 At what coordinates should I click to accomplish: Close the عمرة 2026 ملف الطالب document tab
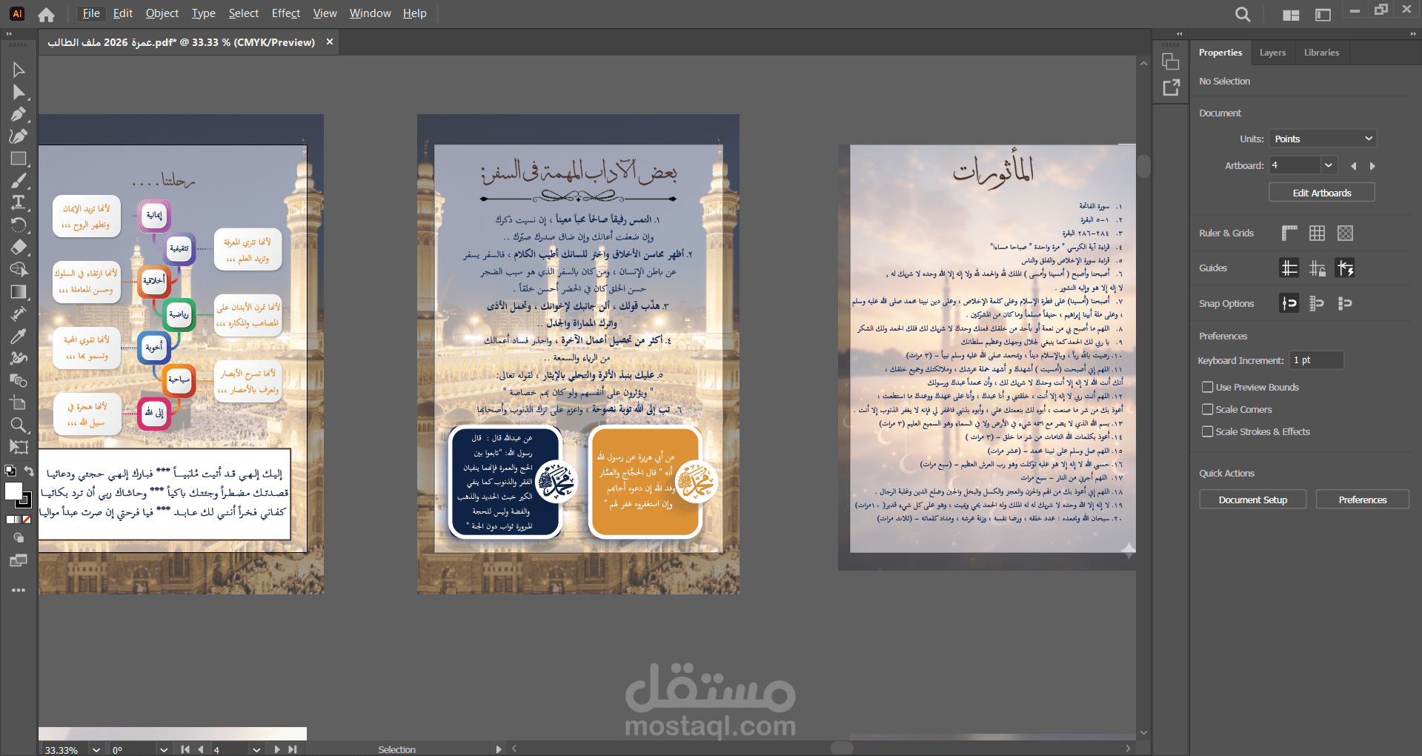coord(330,42)
